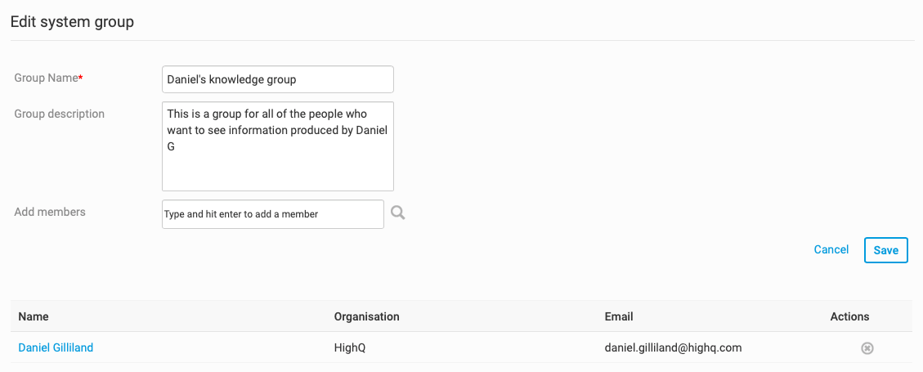
Task: Remove Daniel Gilliland using the circled x icon
Action: click(x=867, y=348)
